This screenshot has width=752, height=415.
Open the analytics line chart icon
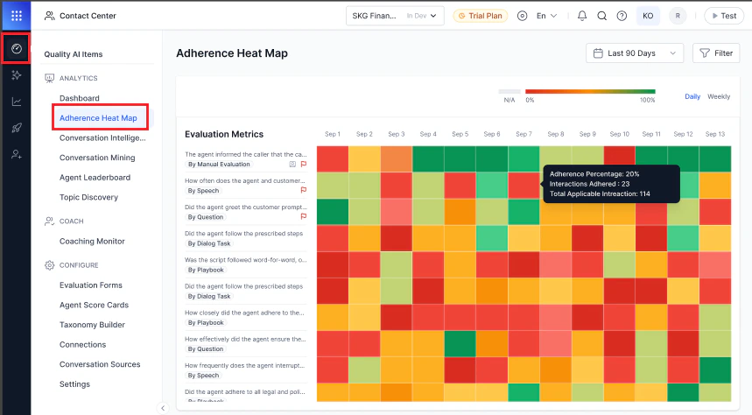point(17,102)
